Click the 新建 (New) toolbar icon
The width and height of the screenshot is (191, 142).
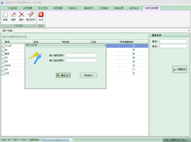click(5, 15)
